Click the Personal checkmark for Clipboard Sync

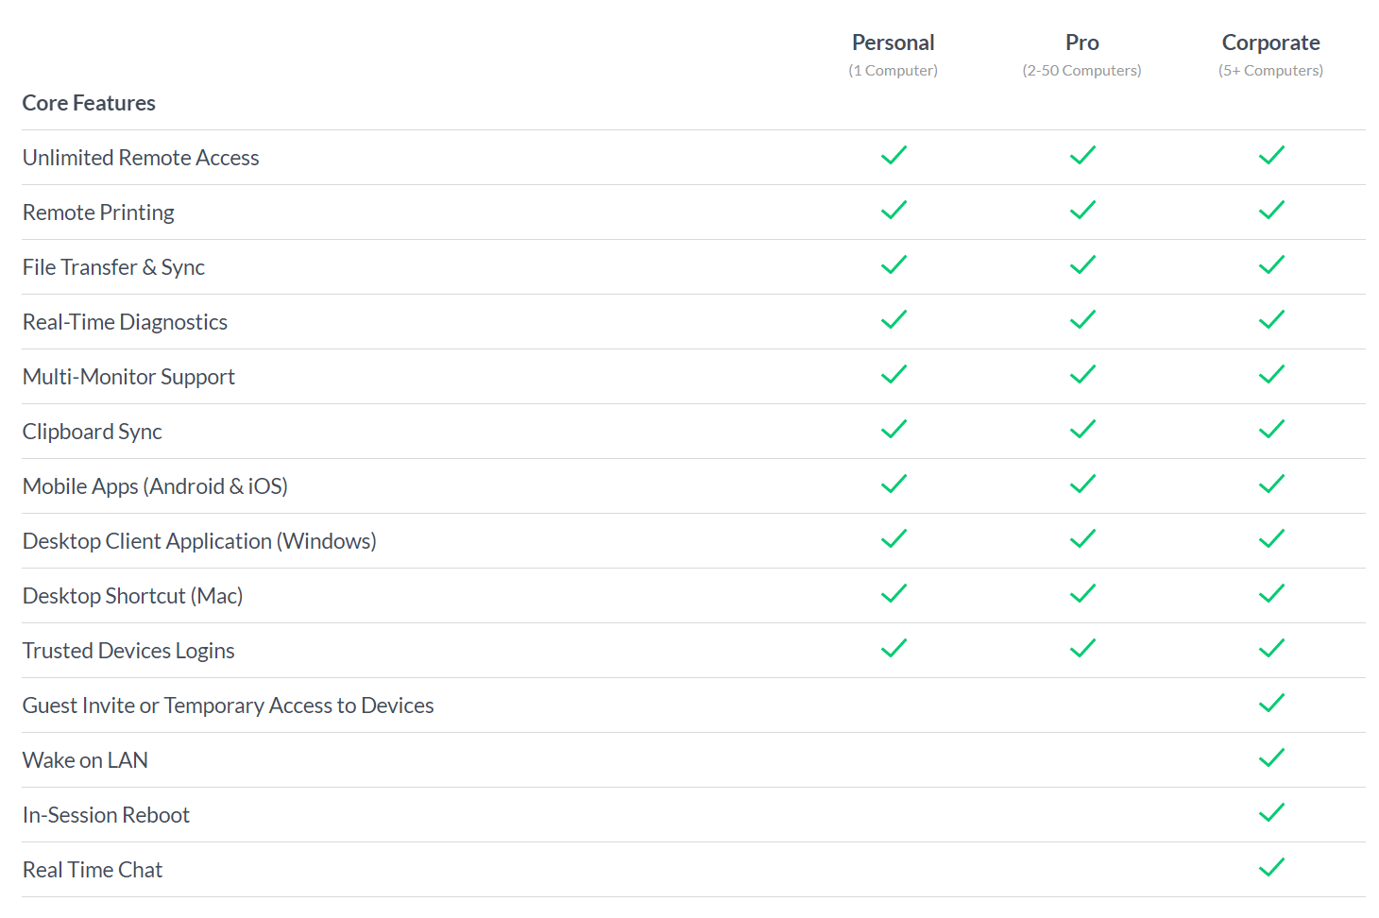click(894, 430)
